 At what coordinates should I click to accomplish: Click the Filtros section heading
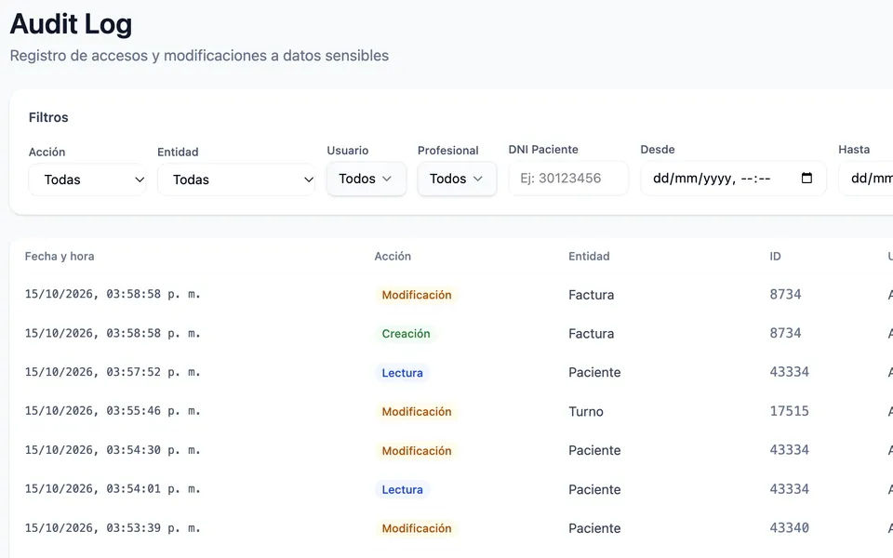[48, 117]
